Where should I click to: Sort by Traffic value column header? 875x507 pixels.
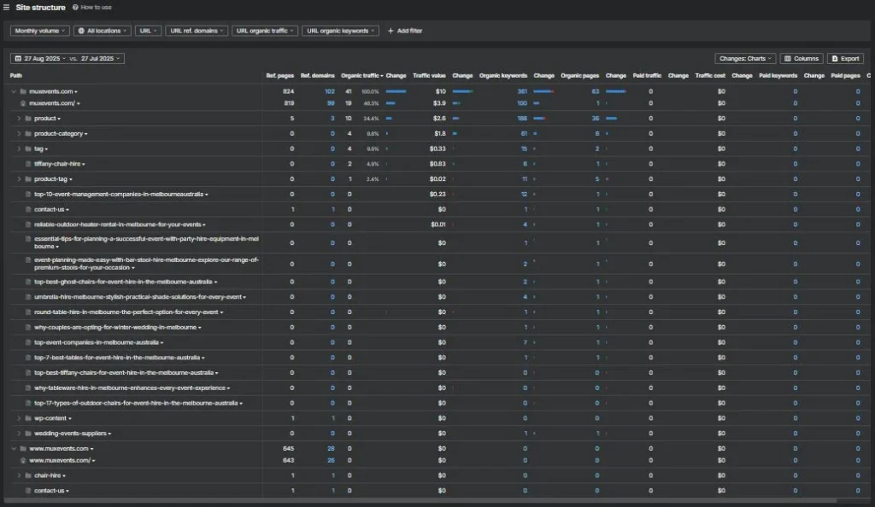(429, 76)
